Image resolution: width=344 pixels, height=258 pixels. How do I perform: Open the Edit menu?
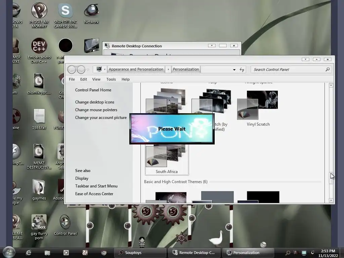pos(84,79)
